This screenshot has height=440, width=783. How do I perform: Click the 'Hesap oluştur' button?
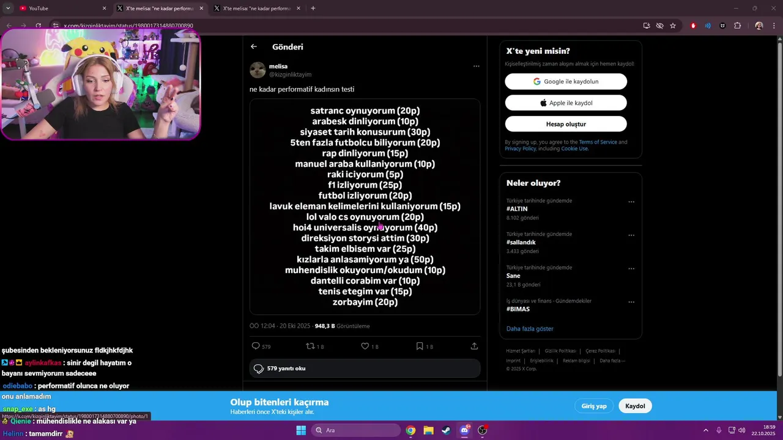tap(566, 124)
